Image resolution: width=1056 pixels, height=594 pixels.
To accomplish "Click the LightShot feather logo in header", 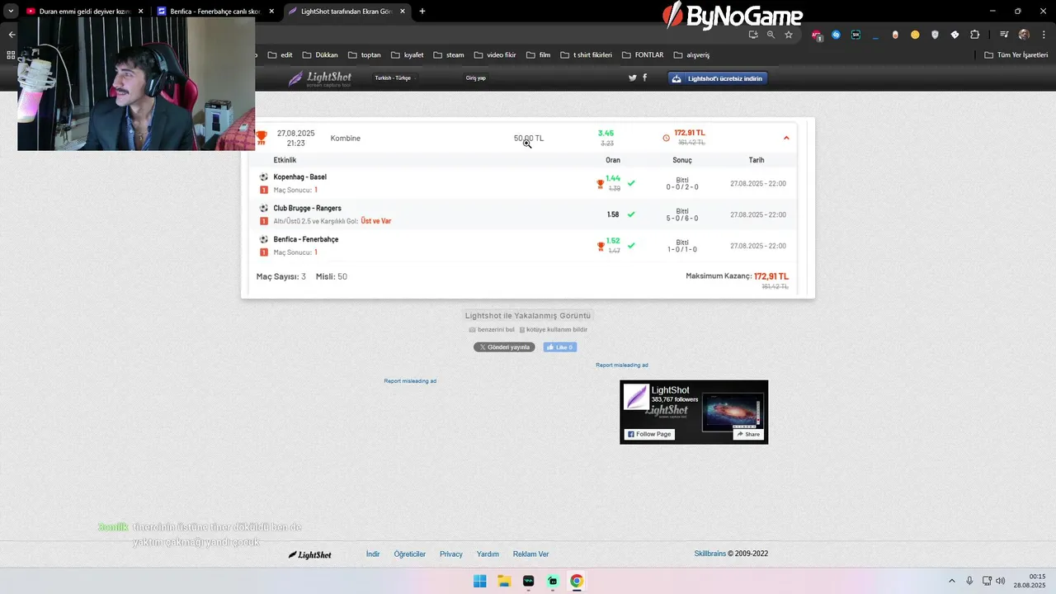I will click(319, 78).
